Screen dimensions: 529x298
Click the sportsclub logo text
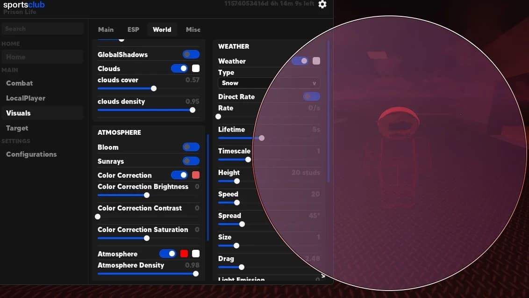24,5
